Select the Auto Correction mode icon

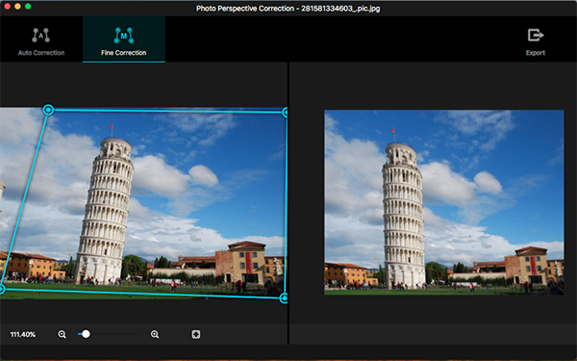click(40, 36)
